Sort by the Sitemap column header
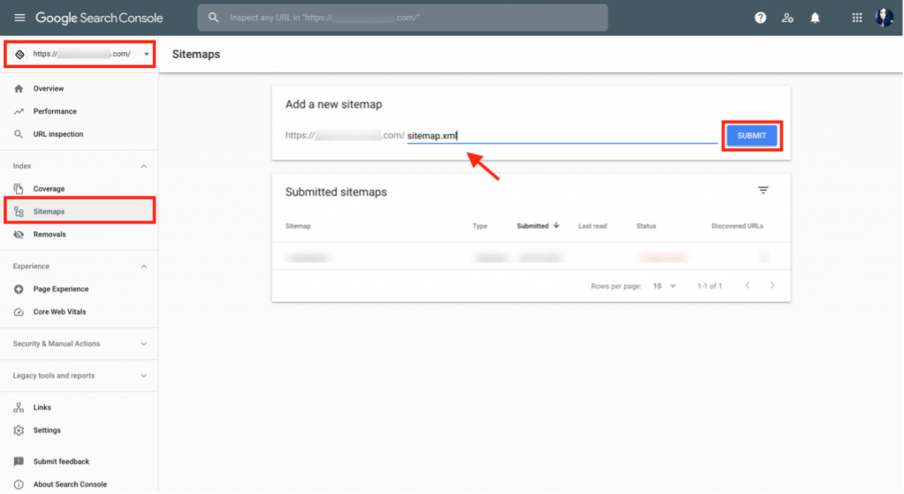 (298, 227)
